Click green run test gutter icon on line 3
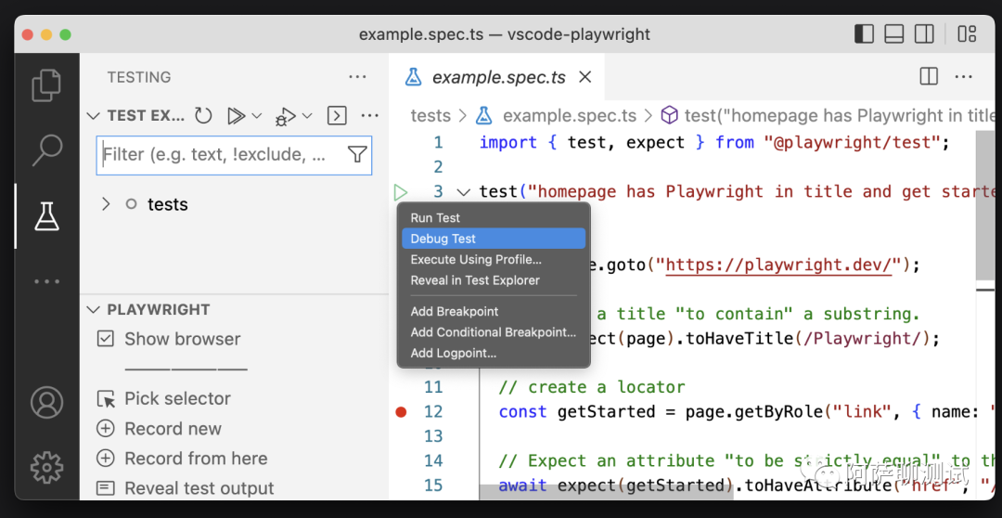1002x518 pixels. pos(401,192)
